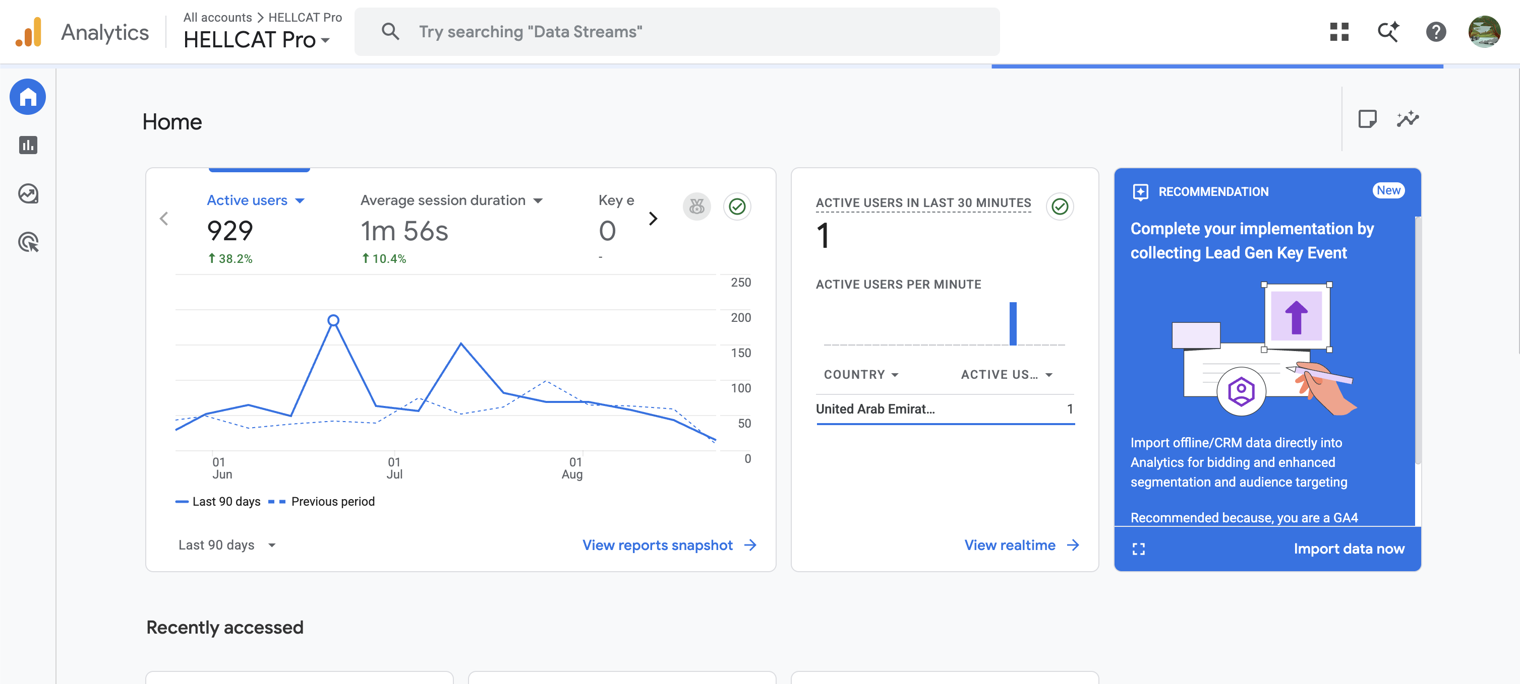Click View realtime link
The image size is (1520, 684).
[1010, 545]
